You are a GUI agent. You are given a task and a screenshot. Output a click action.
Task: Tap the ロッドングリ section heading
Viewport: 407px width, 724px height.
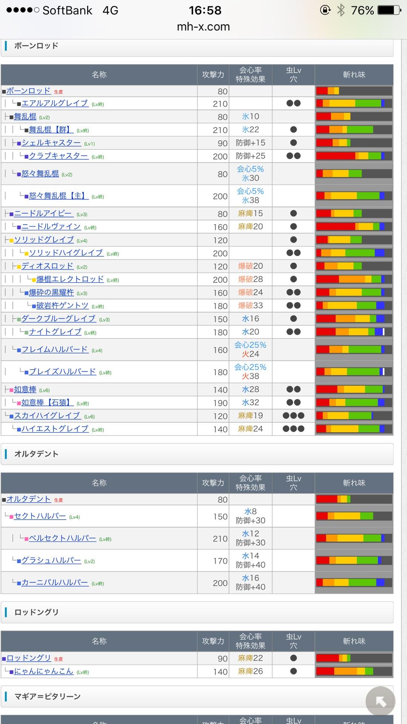pyautogui.click(x=197, y=612)
